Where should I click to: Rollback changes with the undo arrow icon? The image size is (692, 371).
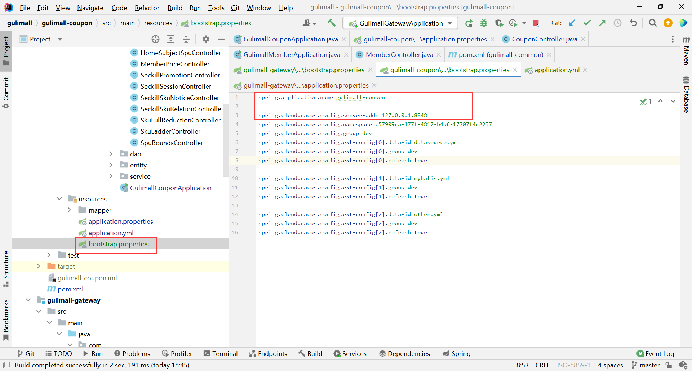(x=633, y=23)
